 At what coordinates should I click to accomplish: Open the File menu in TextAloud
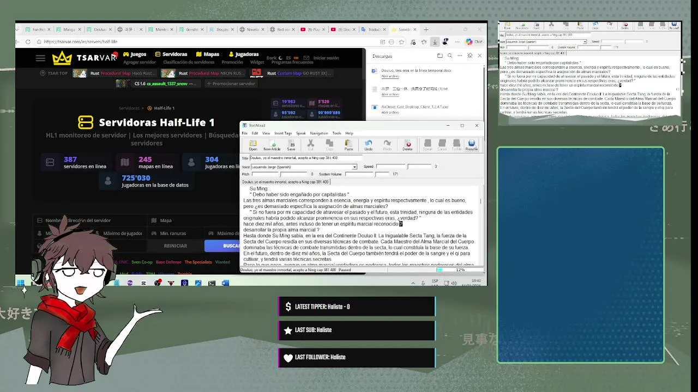245,133
